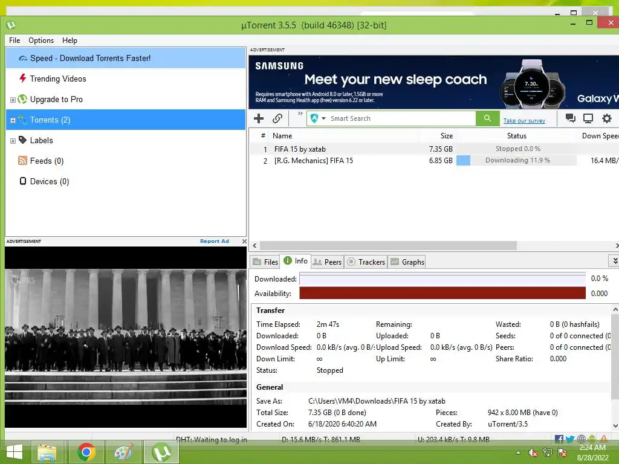Click the uTorrent logo in the title bar

point(11,25)
